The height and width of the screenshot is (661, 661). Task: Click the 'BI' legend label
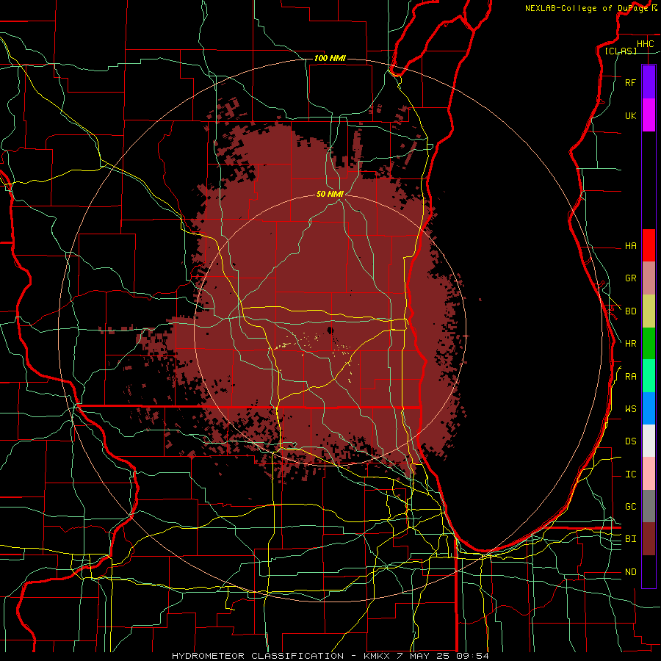[x=630, y=539]
